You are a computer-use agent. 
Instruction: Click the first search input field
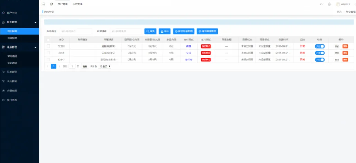point(76,31)
